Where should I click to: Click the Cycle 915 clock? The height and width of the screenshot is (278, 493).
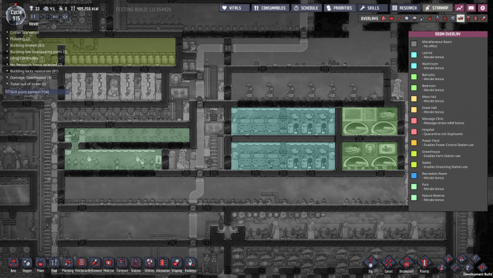click(x=16, y=15)
